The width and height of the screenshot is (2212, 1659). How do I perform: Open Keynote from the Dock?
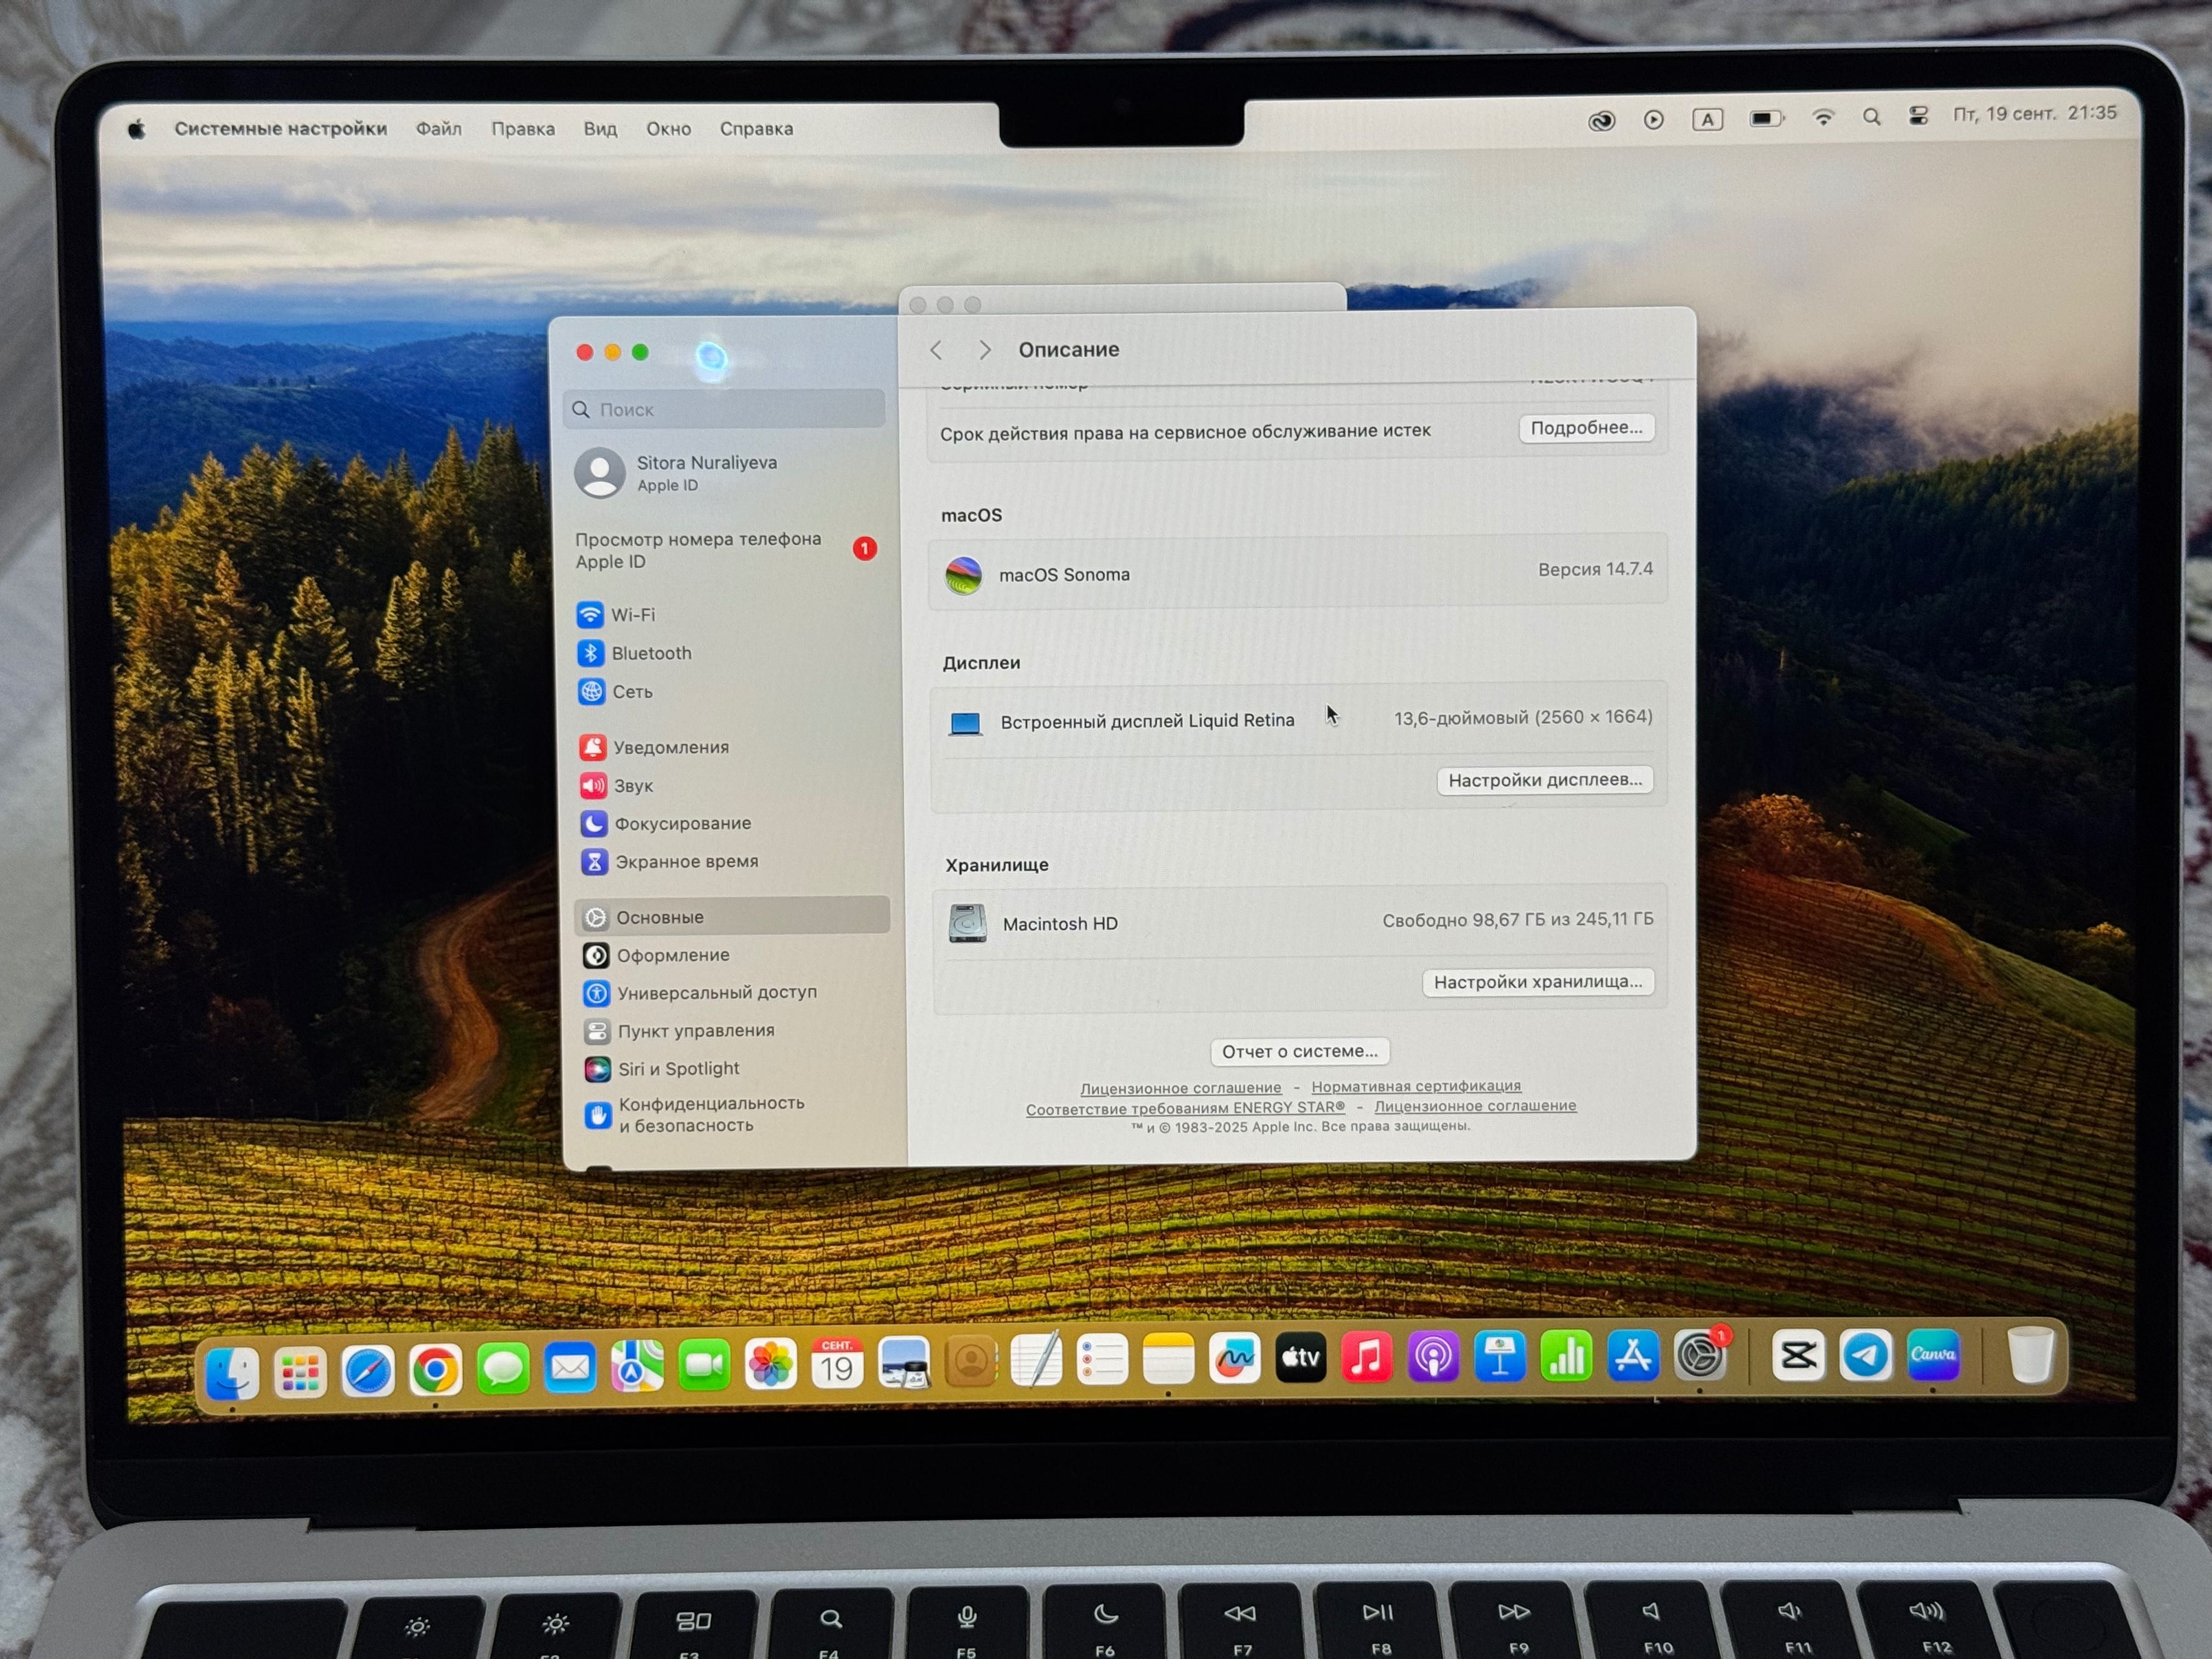1500,1356
